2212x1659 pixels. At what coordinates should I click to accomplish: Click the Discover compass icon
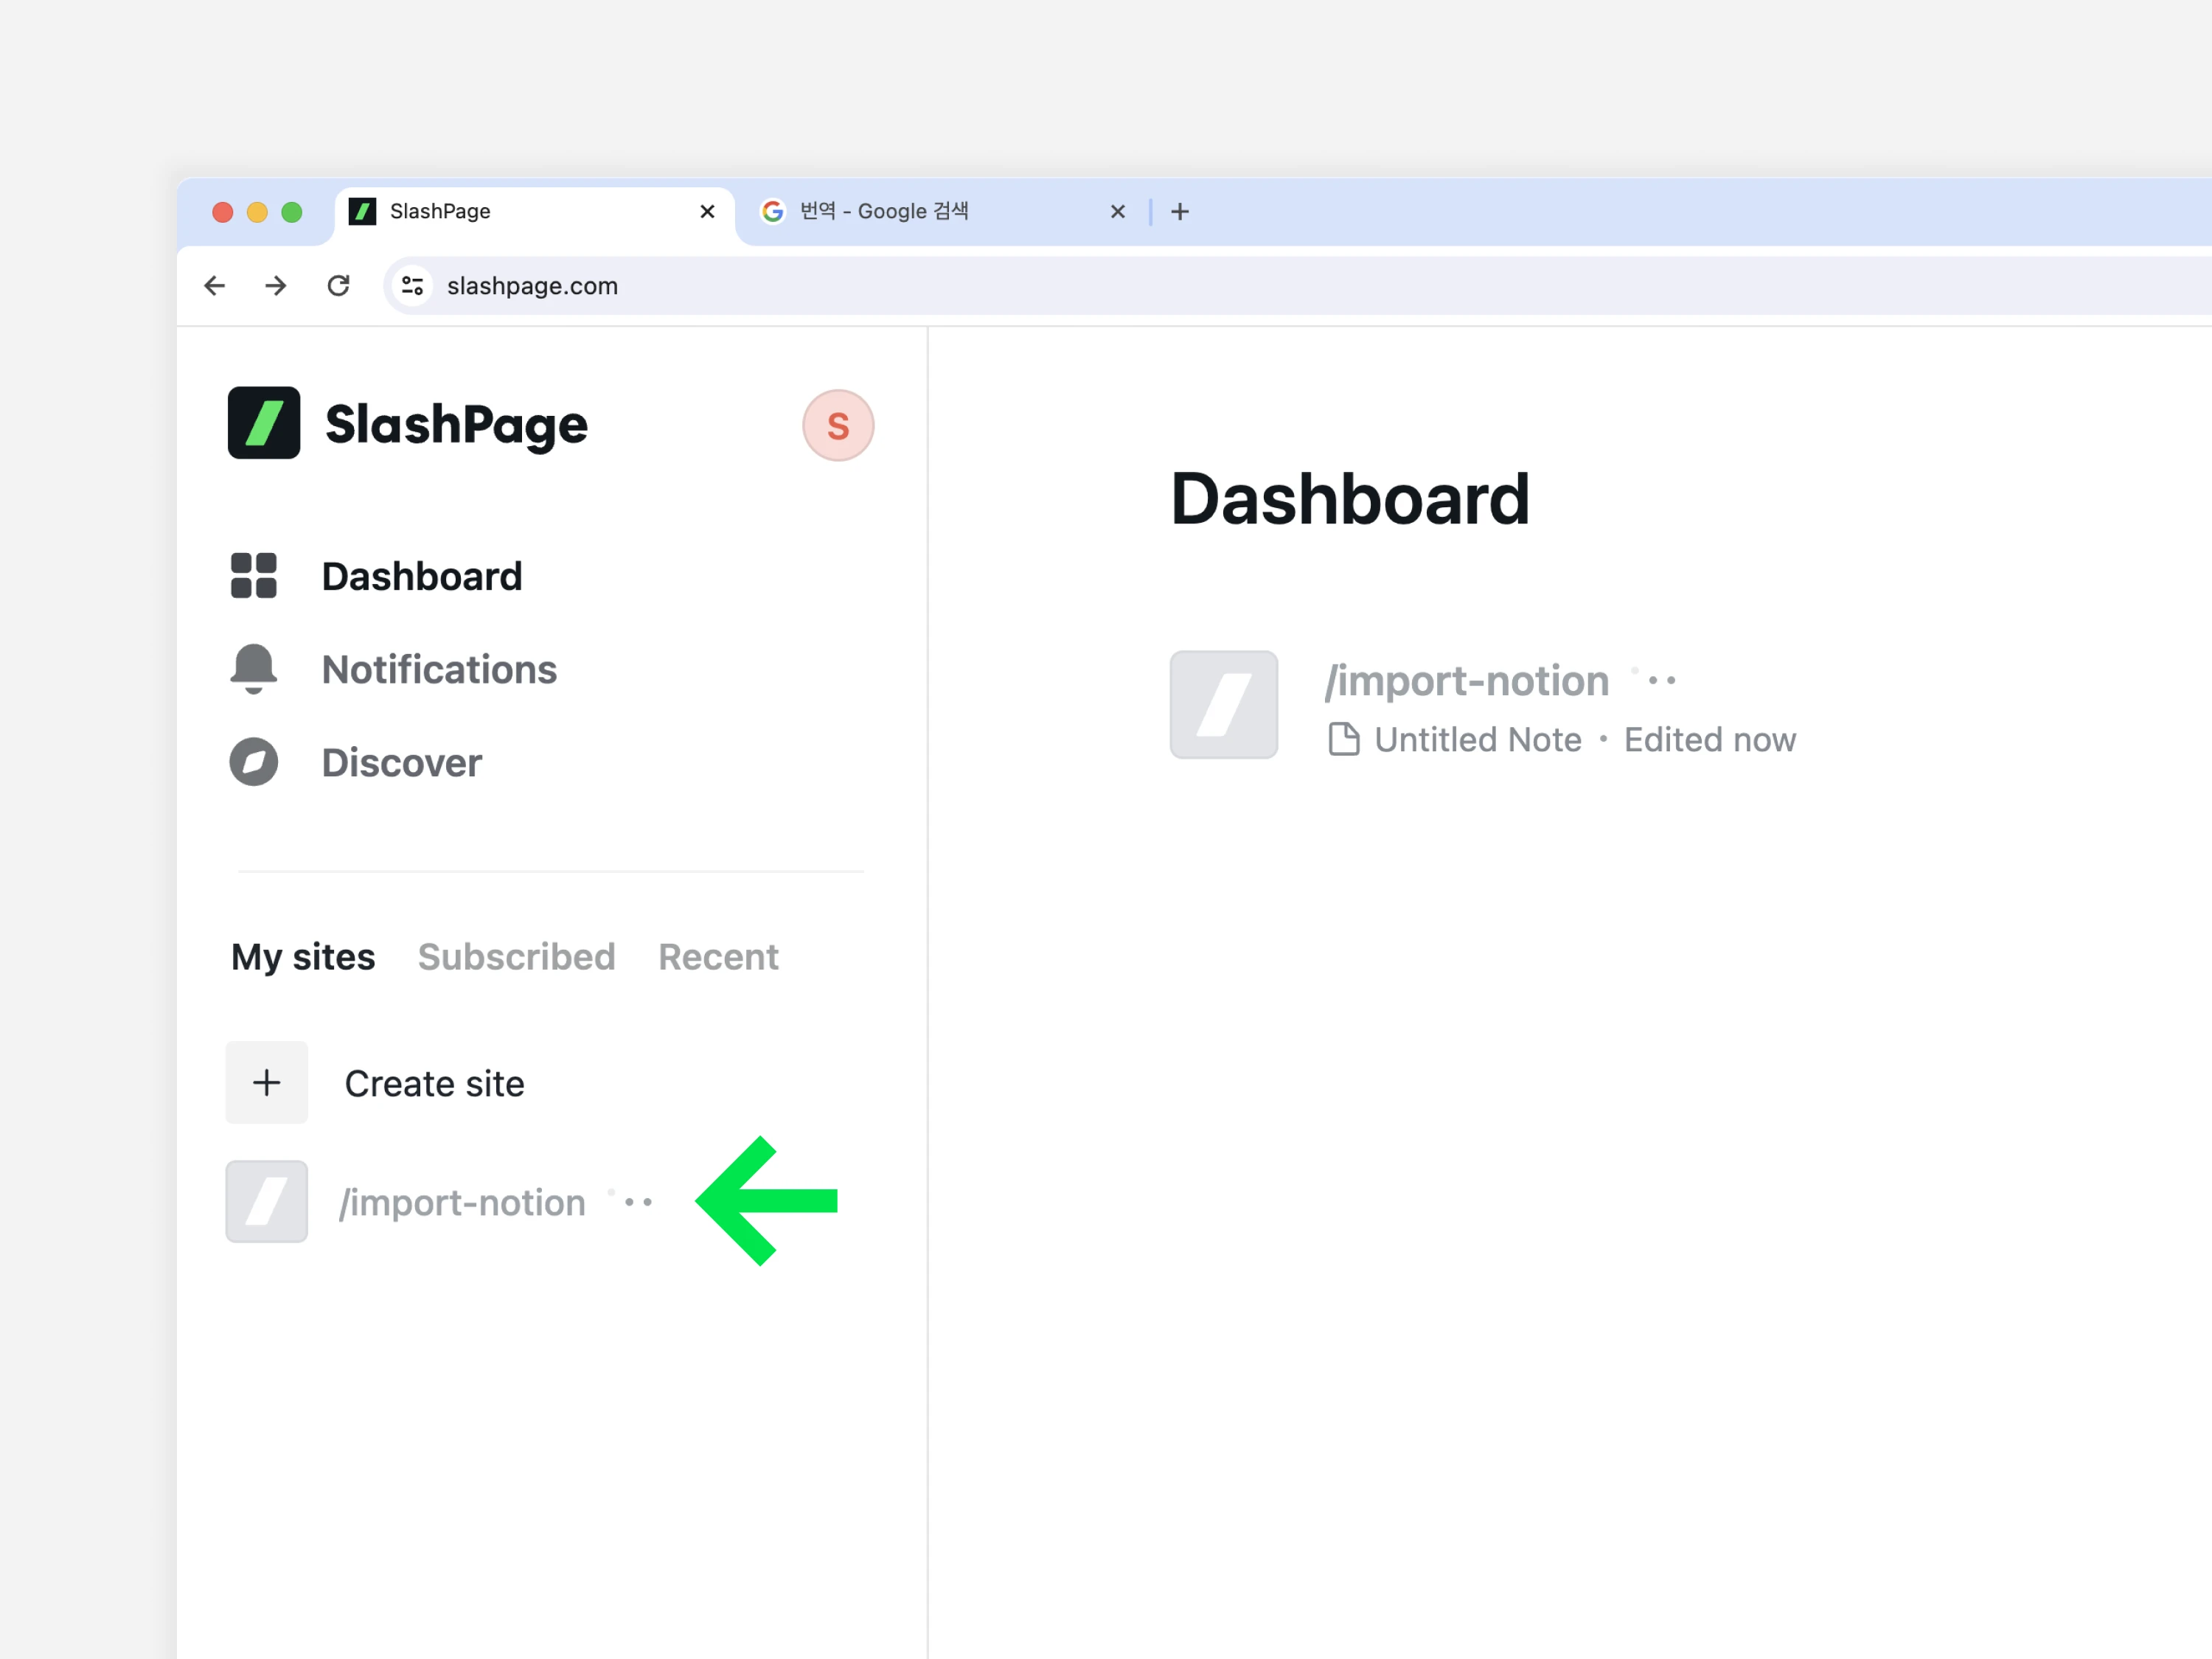click(254, 762)
